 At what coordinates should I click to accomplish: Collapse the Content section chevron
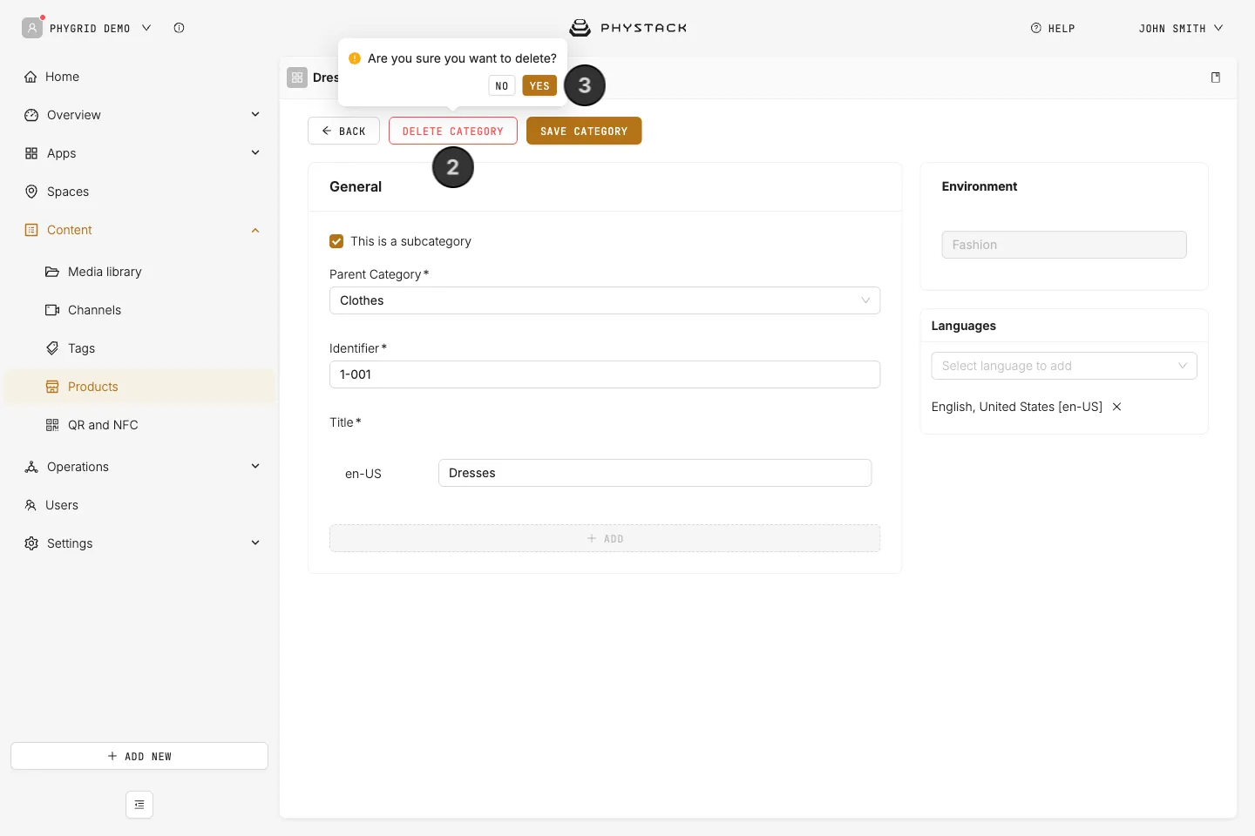[x=255, y=230]
